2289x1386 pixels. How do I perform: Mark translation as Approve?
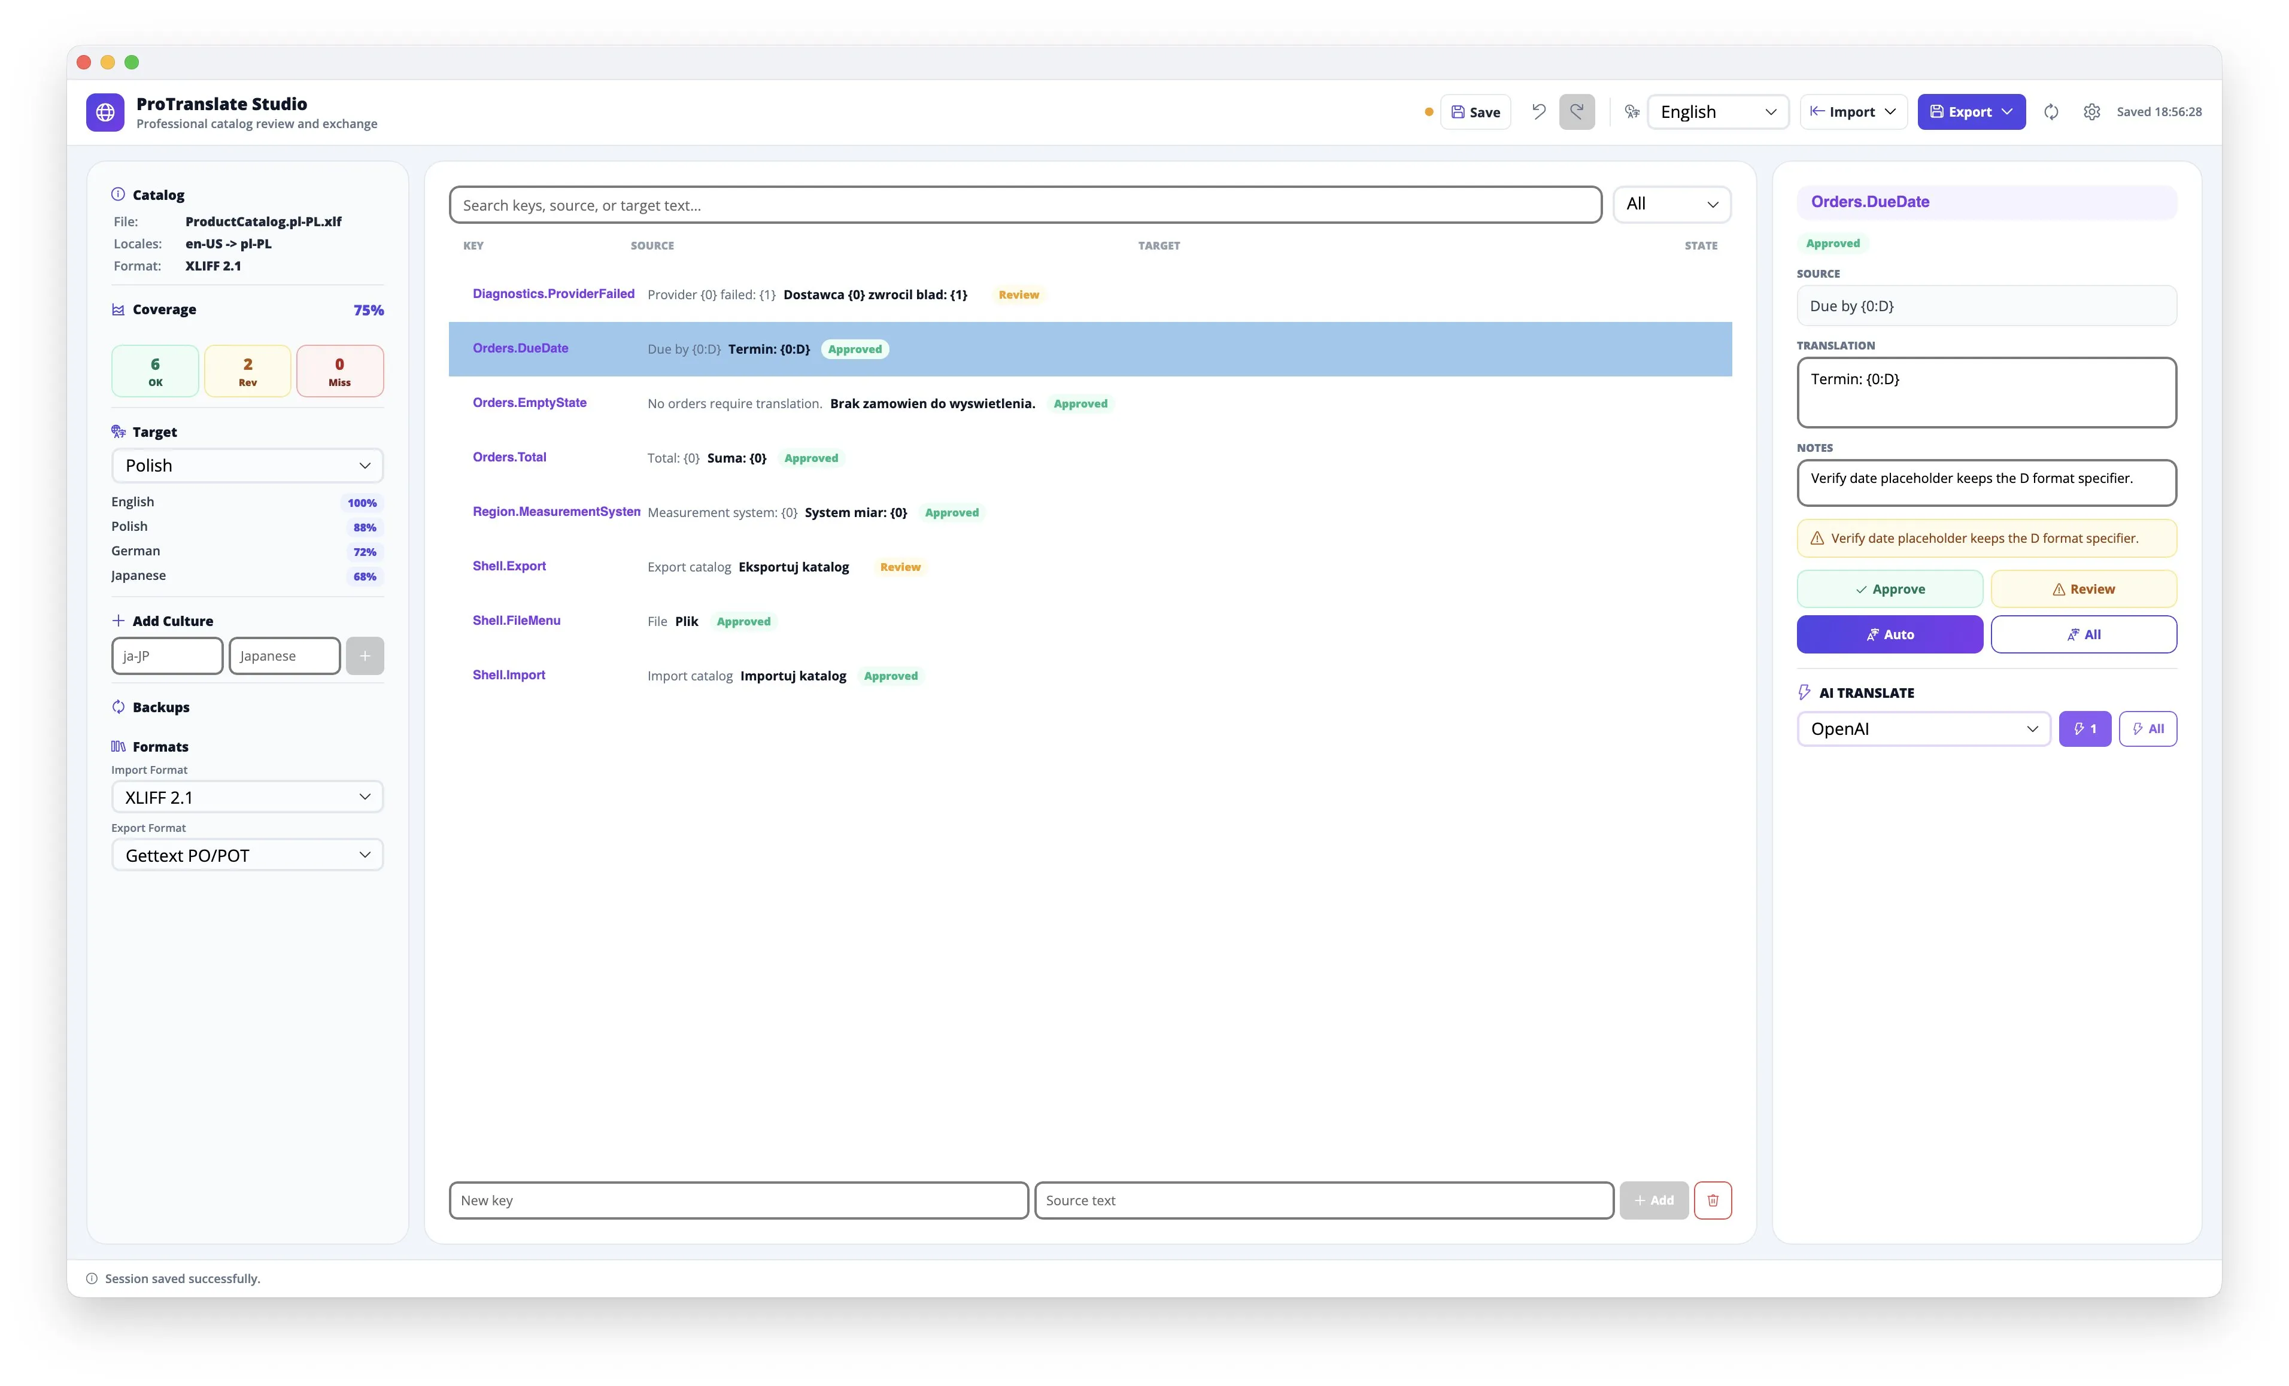coord(1890,589)
